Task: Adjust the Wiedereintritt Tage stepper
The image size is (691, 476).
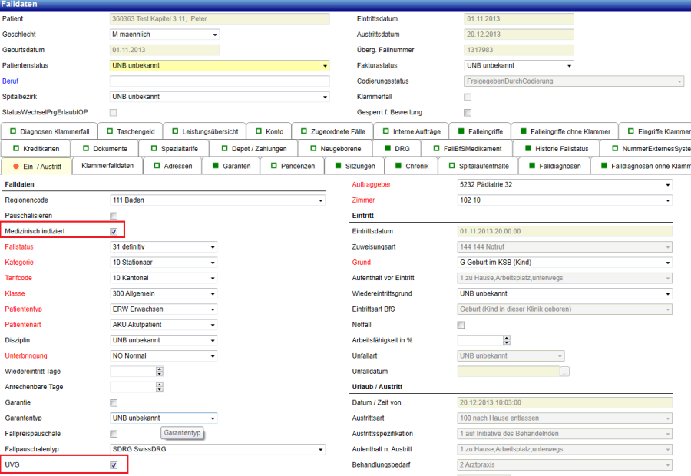Action: pos(160,372)
